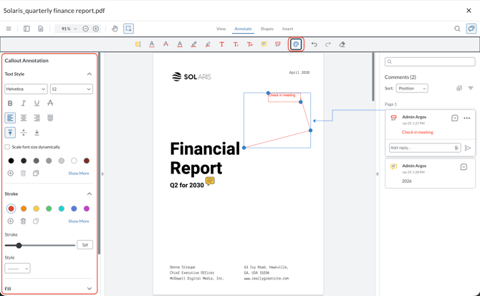Viewport: 480px width, 296px height.
Task: Click the Undo arrow in annotation toolbar
Action: coord(314,44)
